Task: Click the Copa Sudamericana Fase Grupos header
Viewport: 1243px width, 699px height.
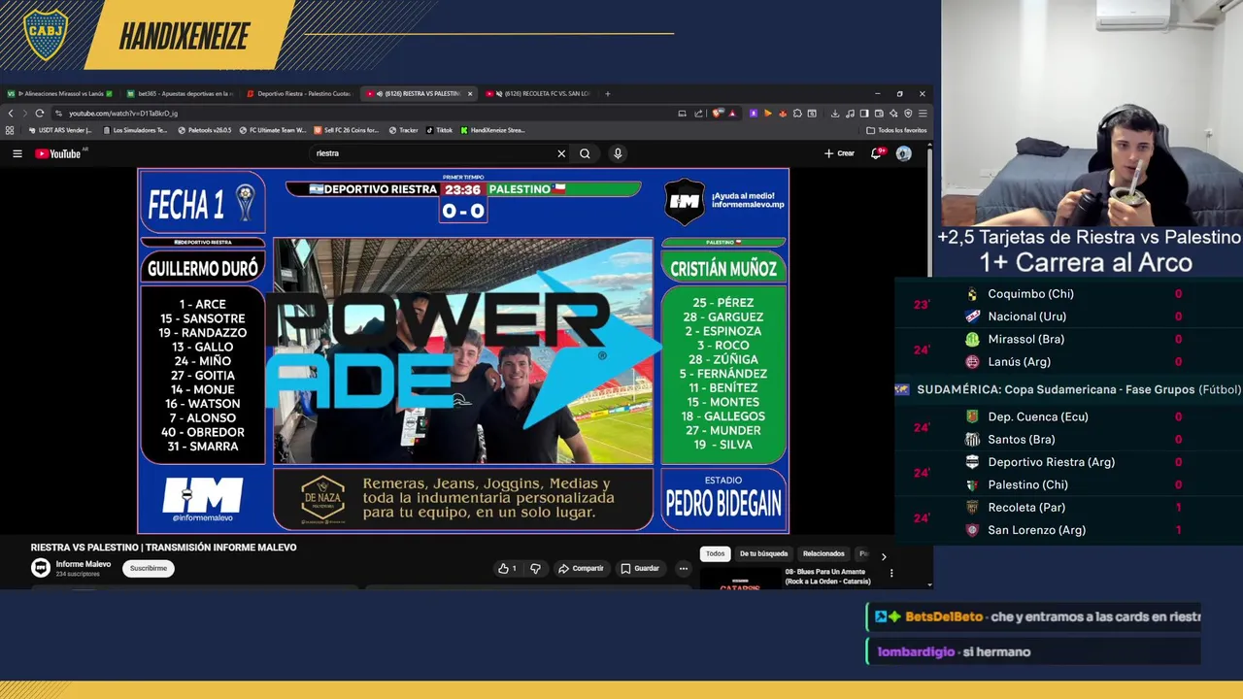Action: (1068, 389)
